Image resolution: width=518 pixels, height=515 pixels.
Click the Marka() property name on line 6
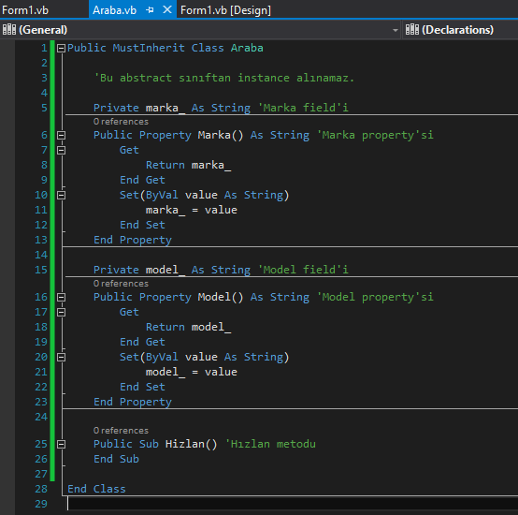point(221,135)
